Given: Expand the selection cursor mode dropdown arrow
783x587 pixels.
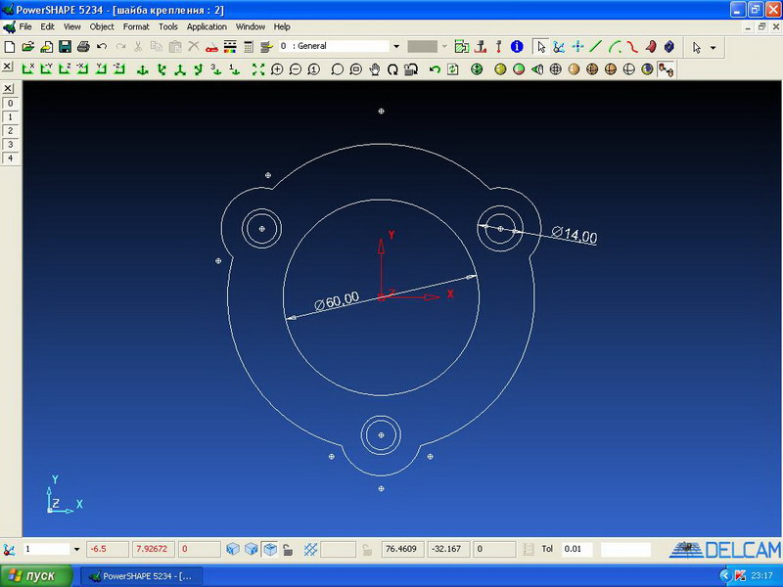Looking at the screenshot, I should (713, 47).
